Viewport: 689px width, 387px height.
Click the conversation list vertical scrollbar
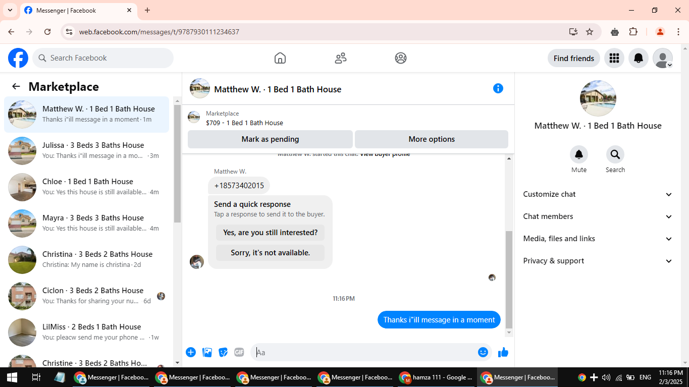tap(177, 163)
